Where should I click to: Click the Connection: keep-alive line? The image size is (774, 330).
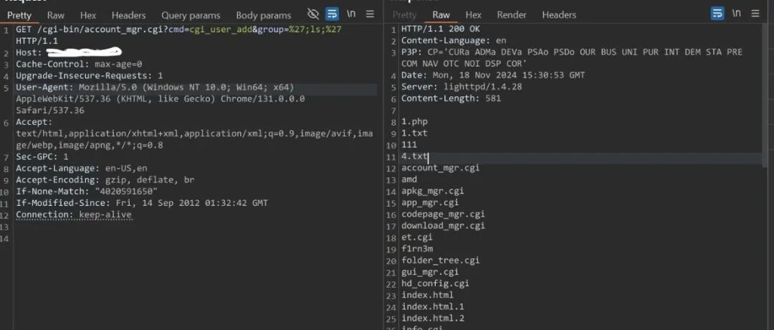point(74,214)
